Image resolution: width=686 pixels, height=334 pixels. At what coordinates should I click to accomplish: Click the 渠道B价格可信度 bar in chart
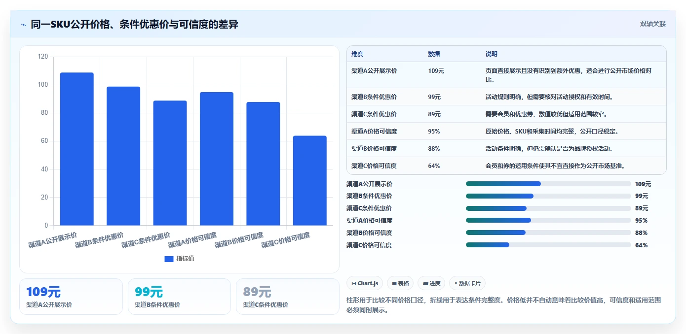pyautogui.click(x=263, y=164)
